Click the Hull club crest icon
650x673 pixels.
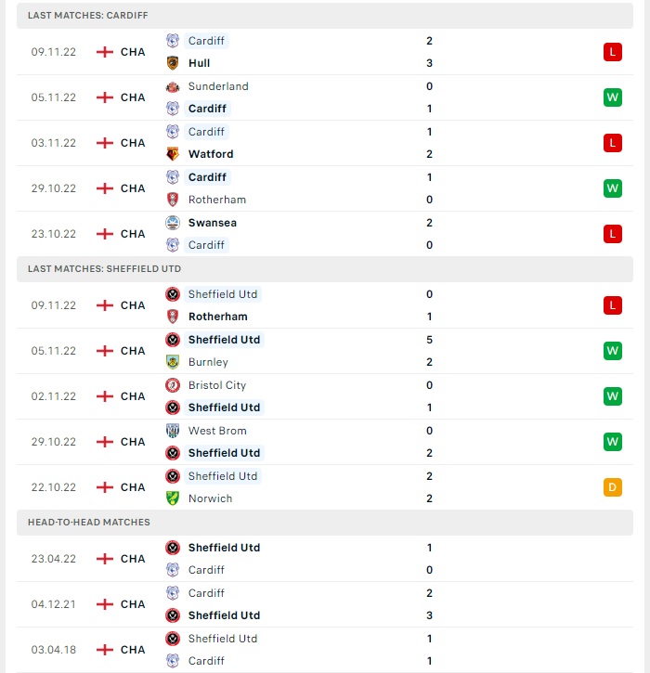[x=173, y=63]
